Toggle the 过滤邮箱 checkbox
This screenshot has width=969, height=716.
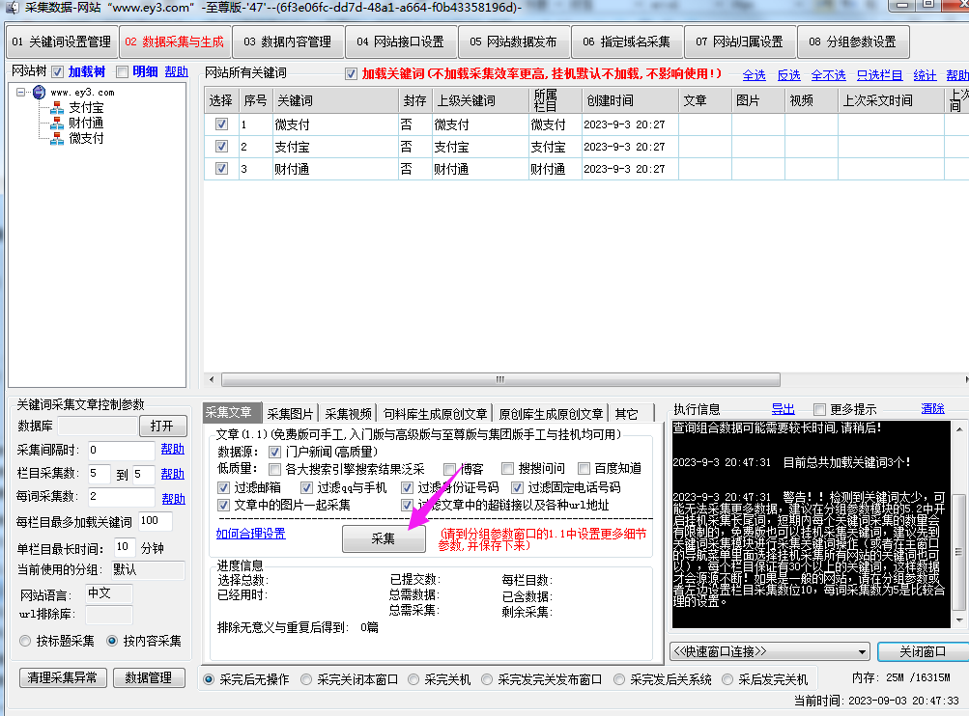224,487
